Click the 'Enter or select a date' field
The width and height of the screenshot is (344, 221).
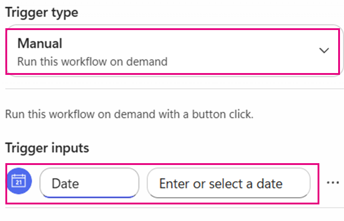point(228,183)
